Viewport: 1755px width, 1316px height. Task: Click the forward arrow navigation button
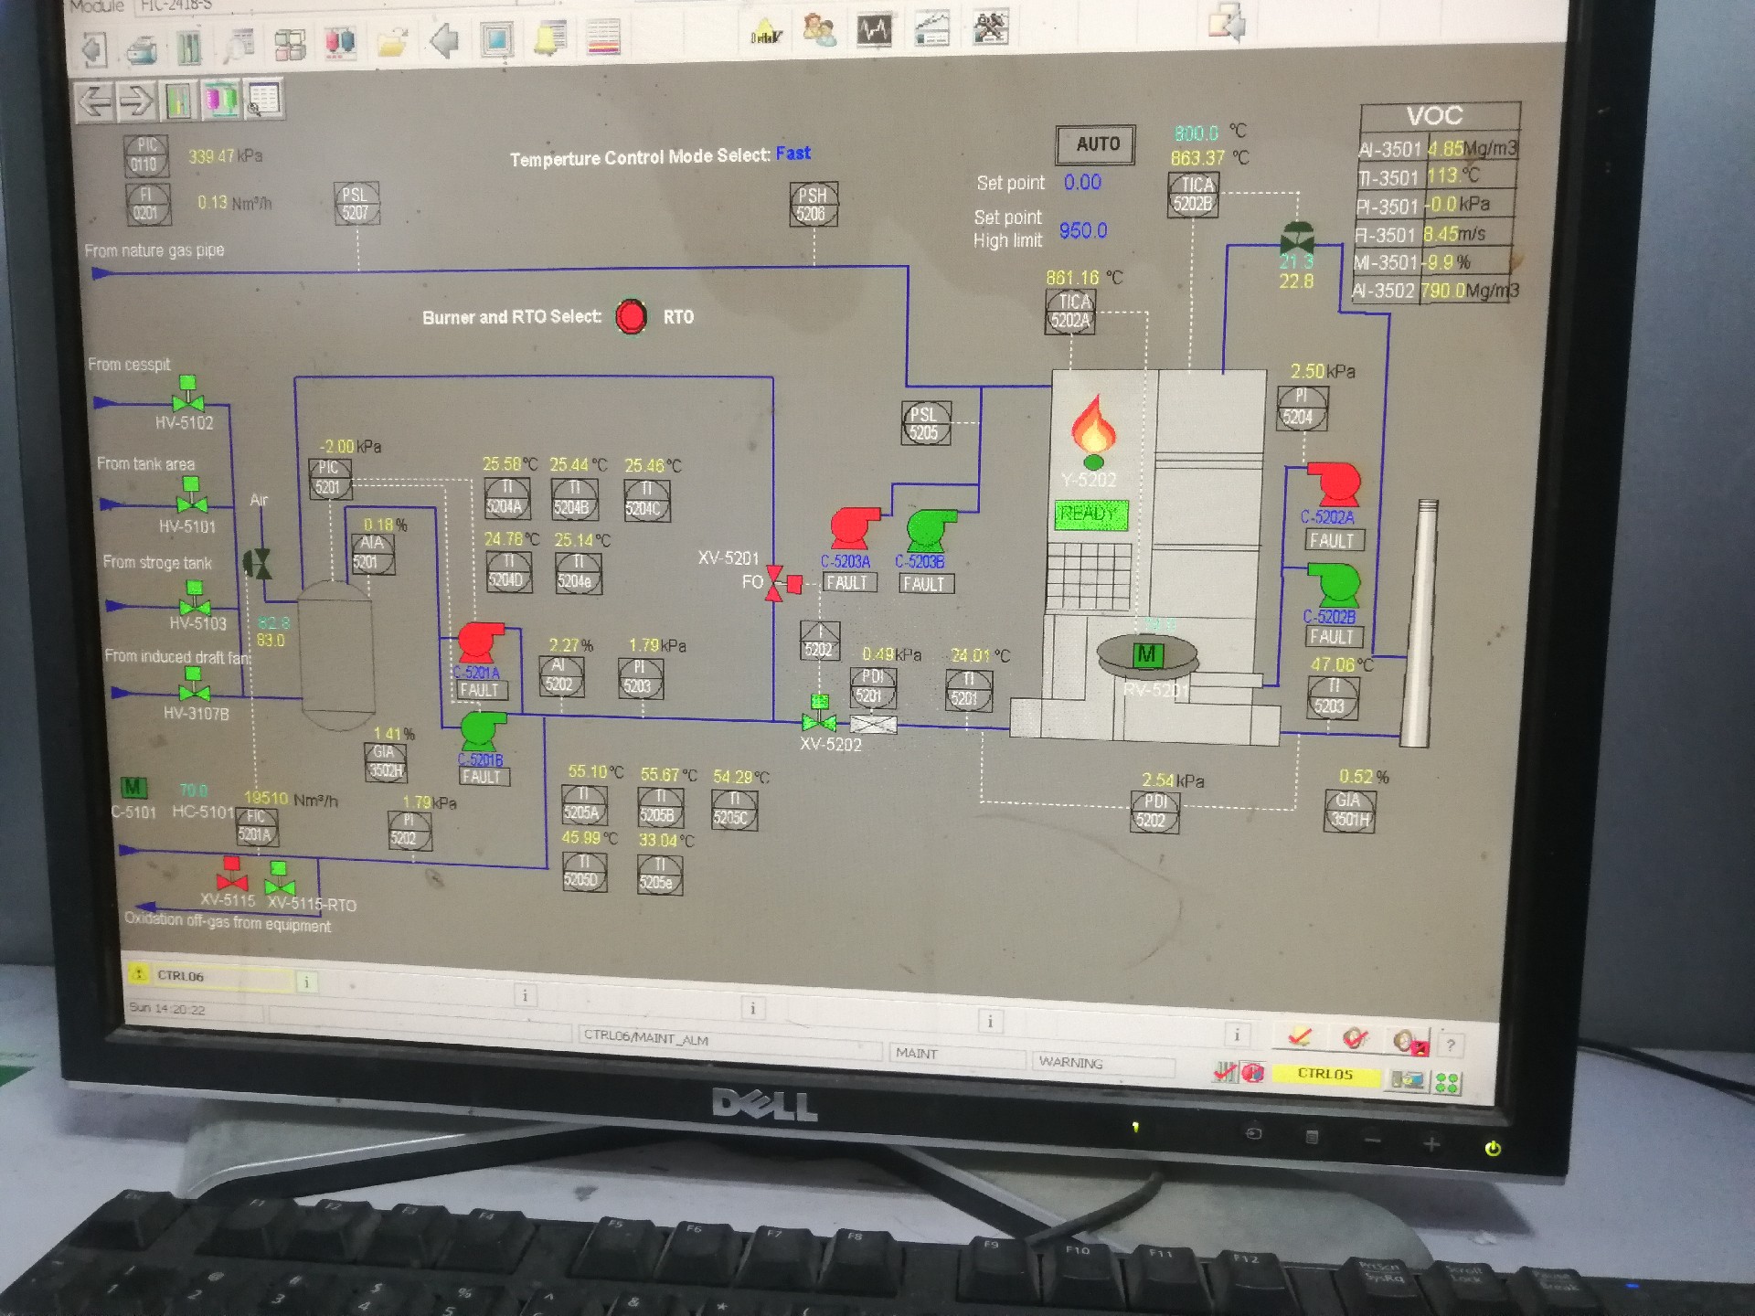pyautogui.click(x=137, y=101)
